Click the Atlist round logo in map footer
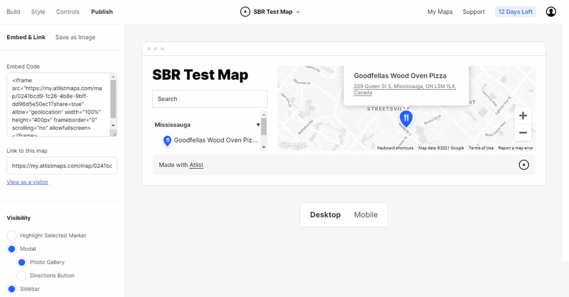Viewport: 569px width, 297px height. [x=524, y=165]
